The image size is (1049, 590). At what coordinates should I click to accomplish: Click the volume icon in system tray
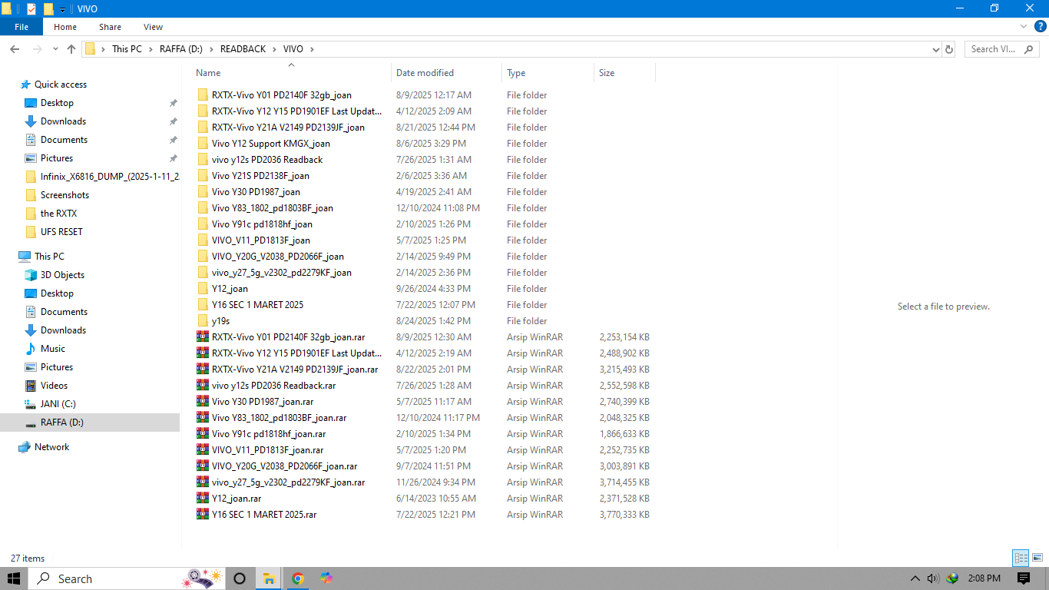point(932,578)
